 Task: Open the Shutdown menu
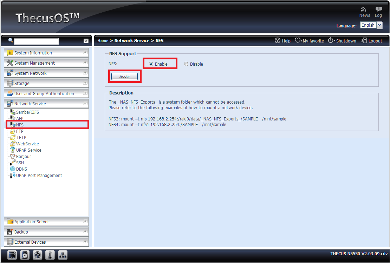pyautogui.click(x=342, y=41)
